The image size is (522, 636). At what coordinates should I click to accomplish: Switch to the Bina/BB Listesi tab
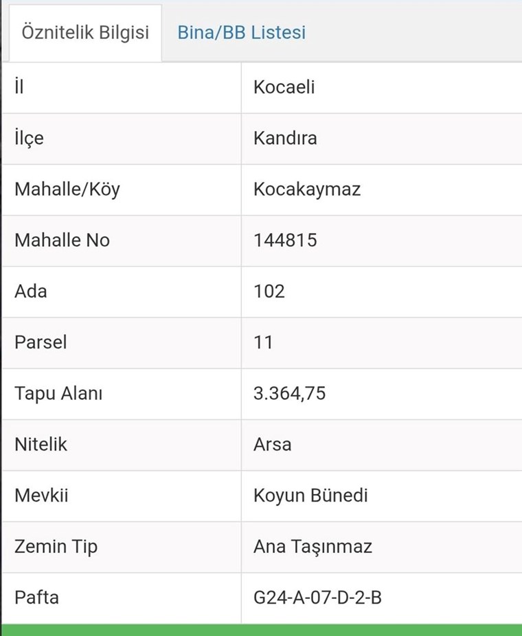click(x=241, y=33)
